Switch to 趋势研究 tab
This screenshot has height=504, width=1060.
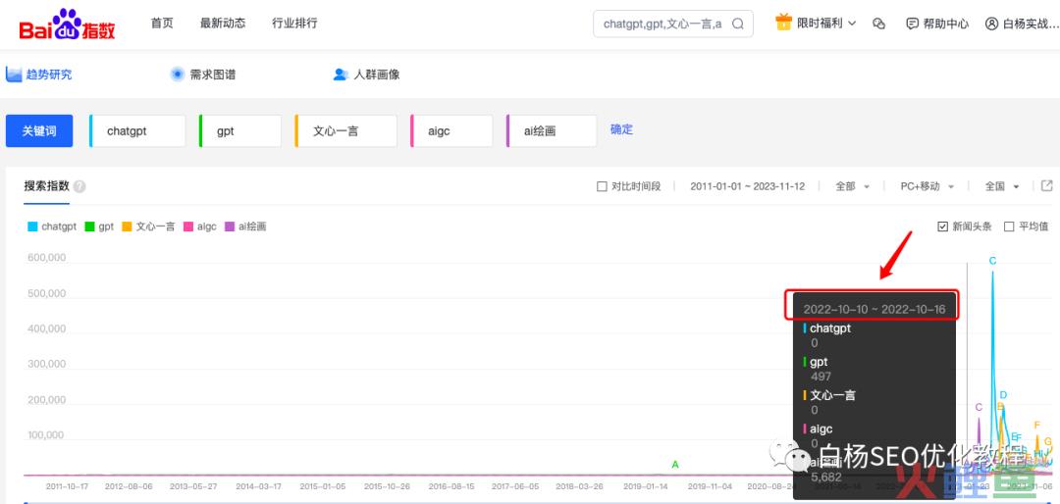38,75
